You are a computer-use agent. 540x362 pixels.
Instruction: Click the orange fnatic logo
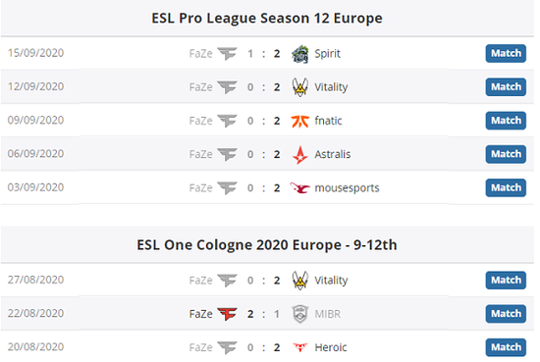[300, 121]
